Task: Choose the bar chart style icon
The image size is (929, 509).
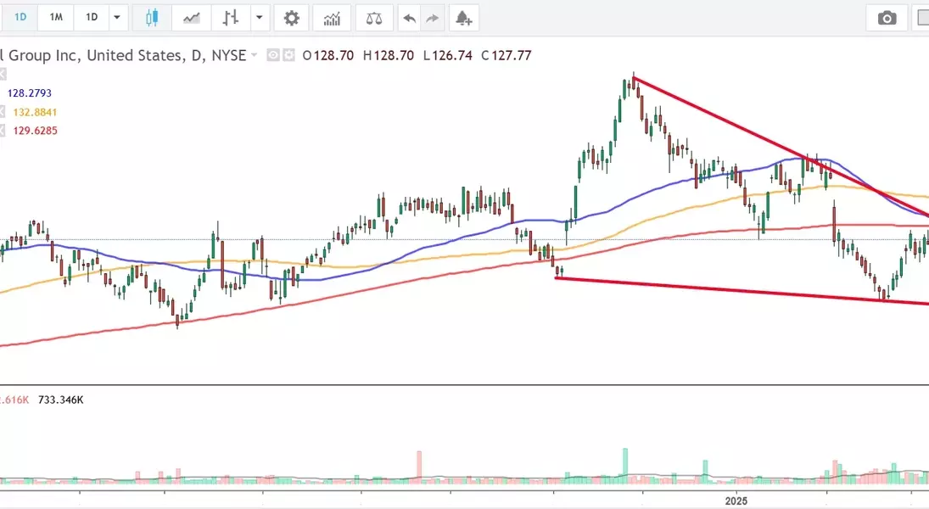Action: tap(230, 18)
